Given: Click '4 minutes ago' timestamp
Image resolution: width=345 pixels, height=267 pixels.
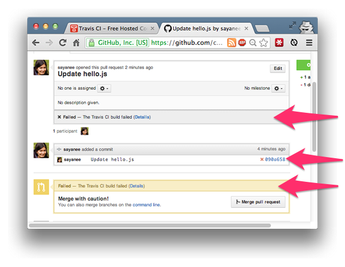Looking at the screenshot, I should pos(271,149).
